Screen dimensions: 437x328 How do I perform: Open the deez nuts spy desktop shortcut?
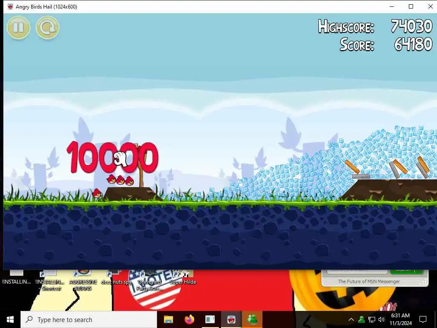click(116, 278)
